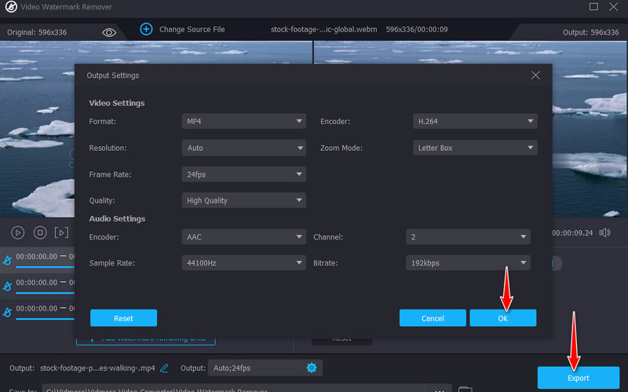Open output settings via gear icon
The height and width of the screenshot is (392, 628).
(x=311, y=368)
